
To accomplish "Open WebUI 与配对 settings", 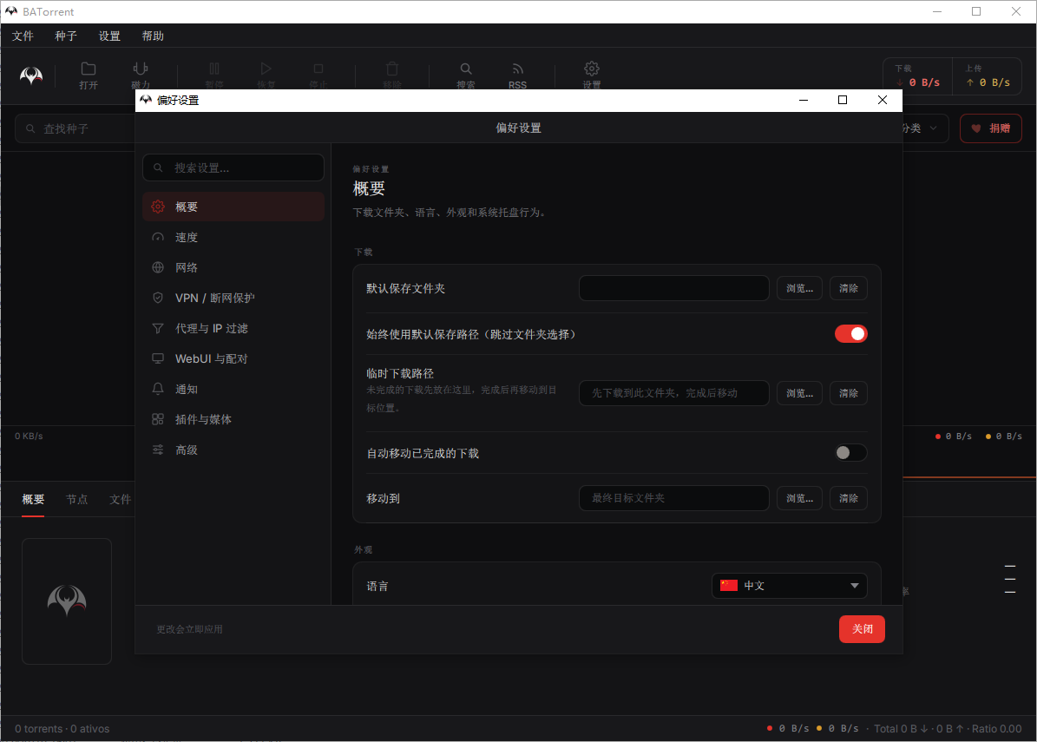I will click(x=233, y=359).
